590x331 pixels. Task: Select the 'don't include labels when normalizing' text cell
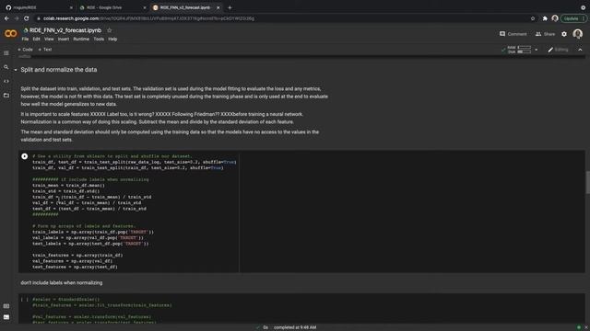pos(62,283)
